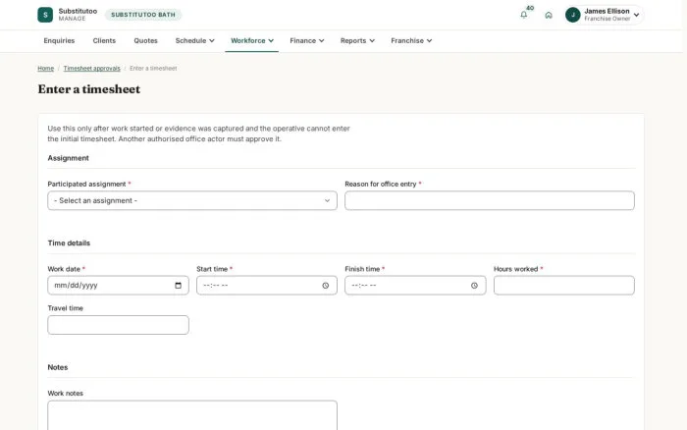Expand the Reports menu
Viewport: 687px width, 430px height.
357,41
